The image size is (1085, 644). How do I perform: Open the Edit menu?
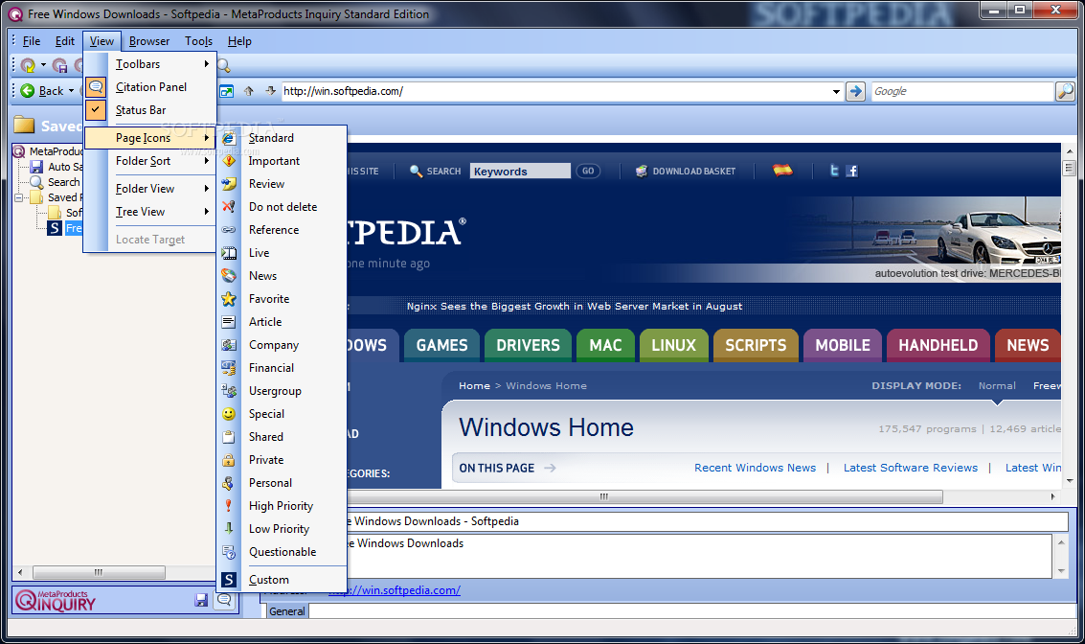coord(65,41)
